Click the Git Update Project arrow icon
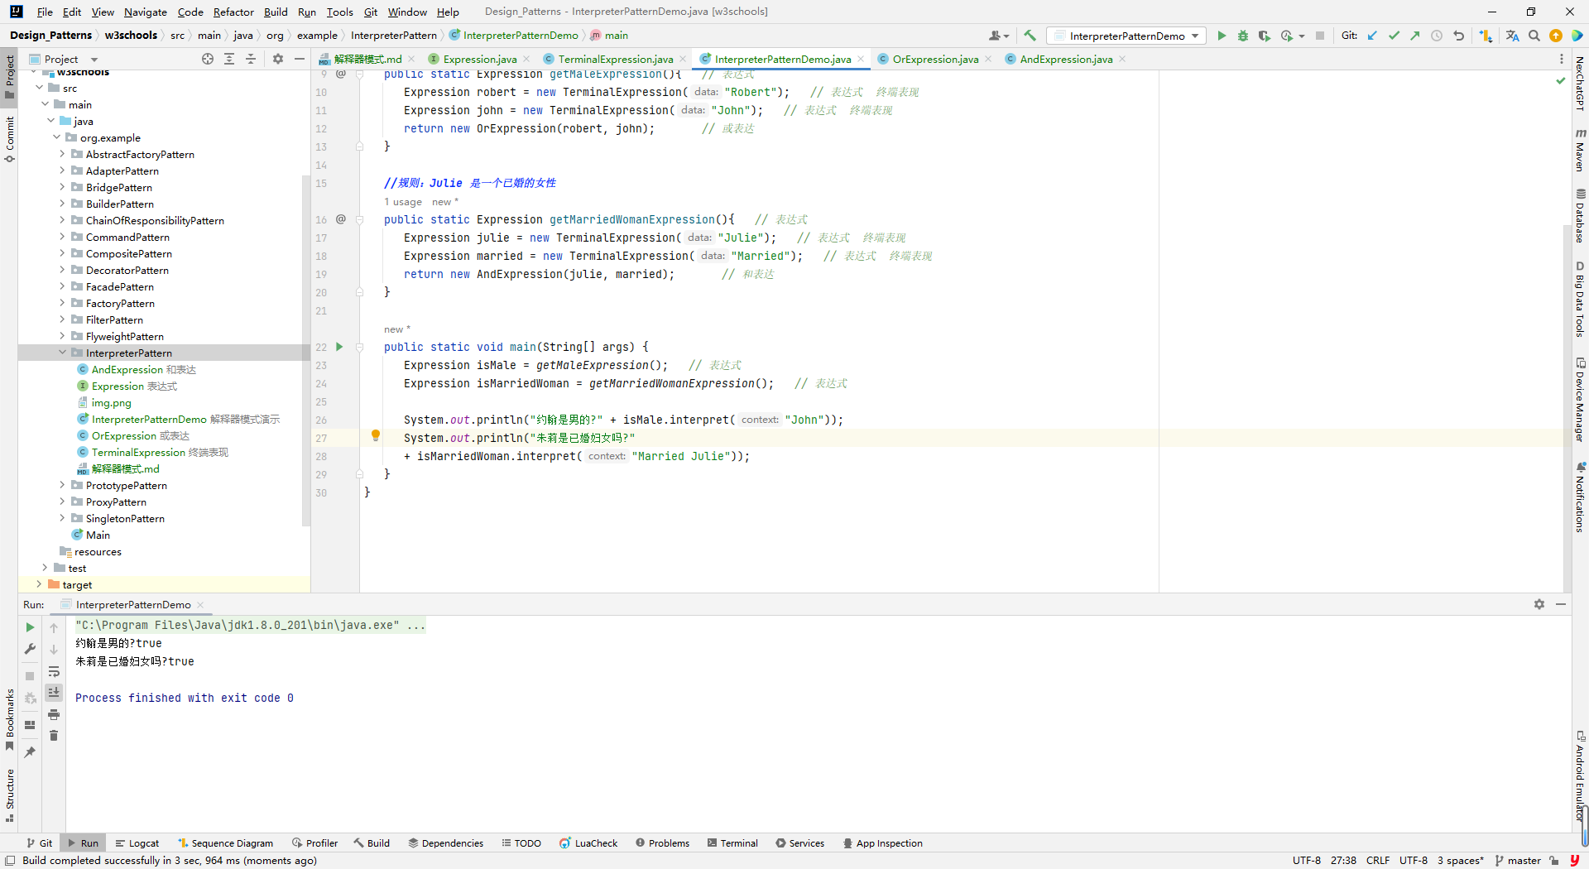Image resolution: width=1589 pixels, height=869 pixels. pyautogui.click(x=1372, y=36)
